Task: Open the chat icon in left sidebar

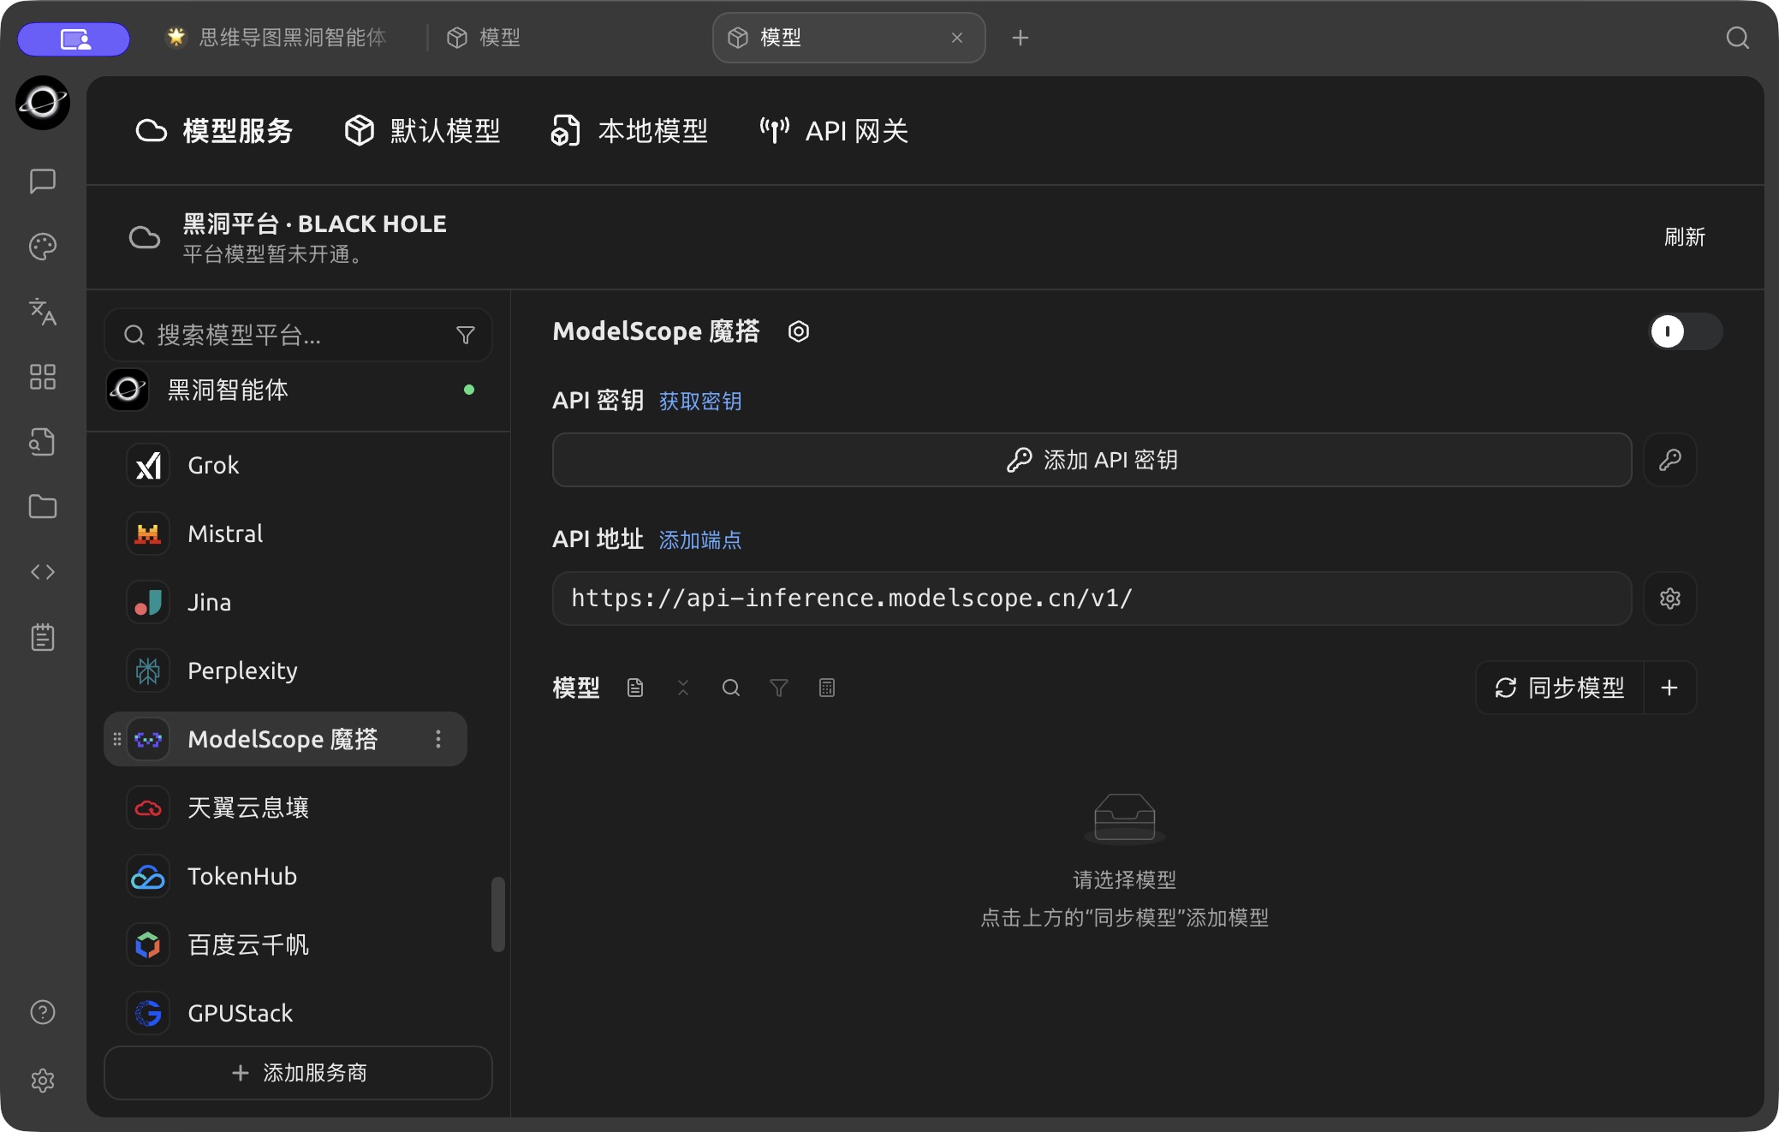Action: pyautogui.click(x=43, y=181)
